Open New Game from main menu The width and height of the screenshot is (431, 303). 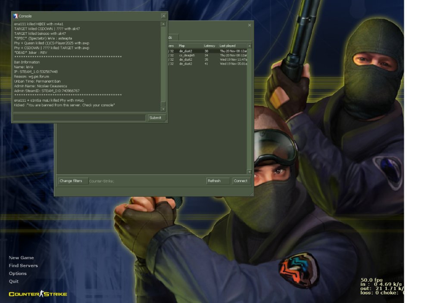22,258
